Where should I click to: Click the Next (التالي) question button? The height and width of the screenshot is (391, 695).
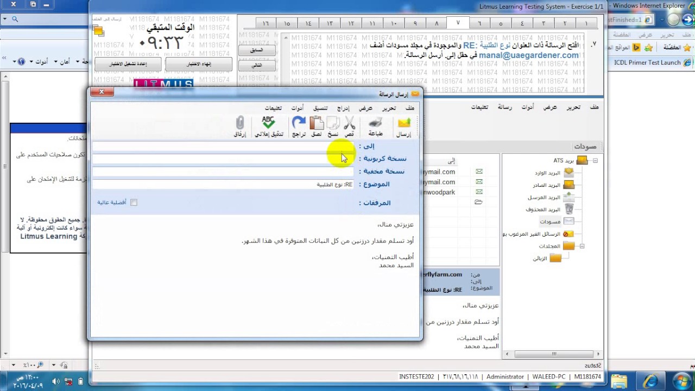pos(257,65)
